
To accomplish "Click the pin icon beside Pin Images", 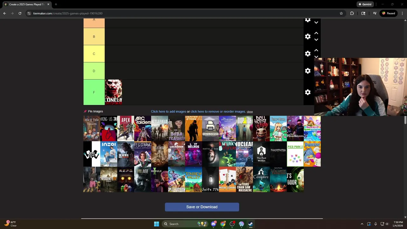I will 85,111.
